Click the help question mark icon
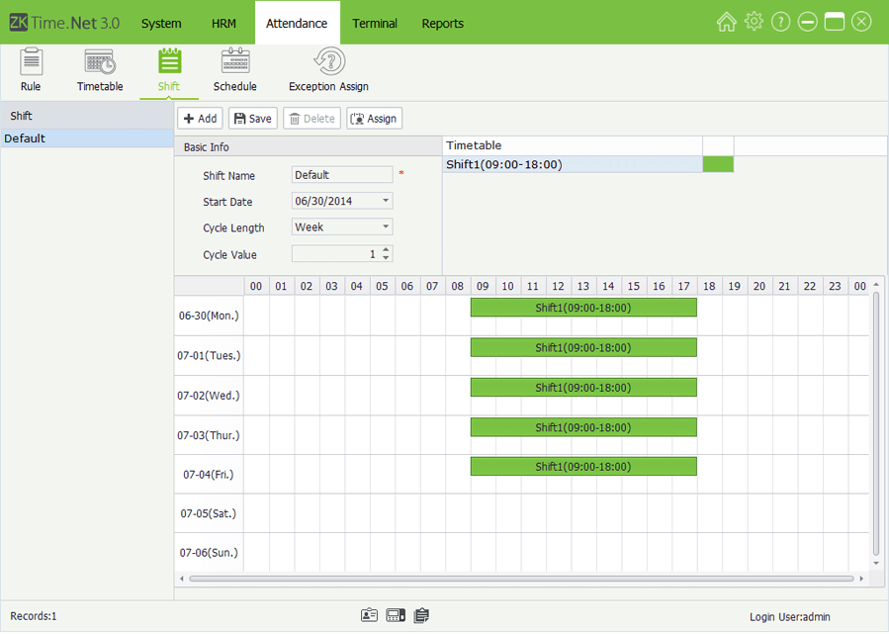889x634 pixels. pyautogui.click(x=781, y=22)
